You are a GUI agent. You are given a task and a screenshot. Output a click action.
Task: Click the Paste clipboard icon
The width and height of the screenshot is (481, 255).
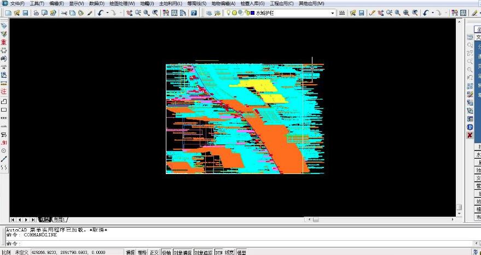(81, 13)
